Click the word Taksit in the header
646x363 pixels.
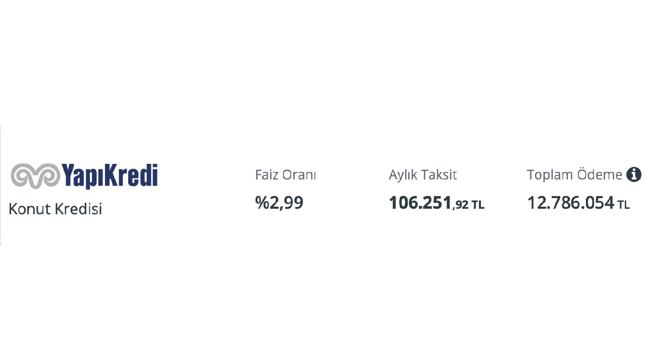click(x=439, y=175)
